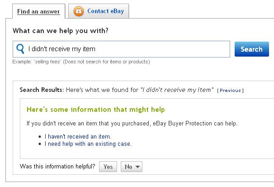
Task: Click the dropdown arrow beside No
Action: point(137,167)
